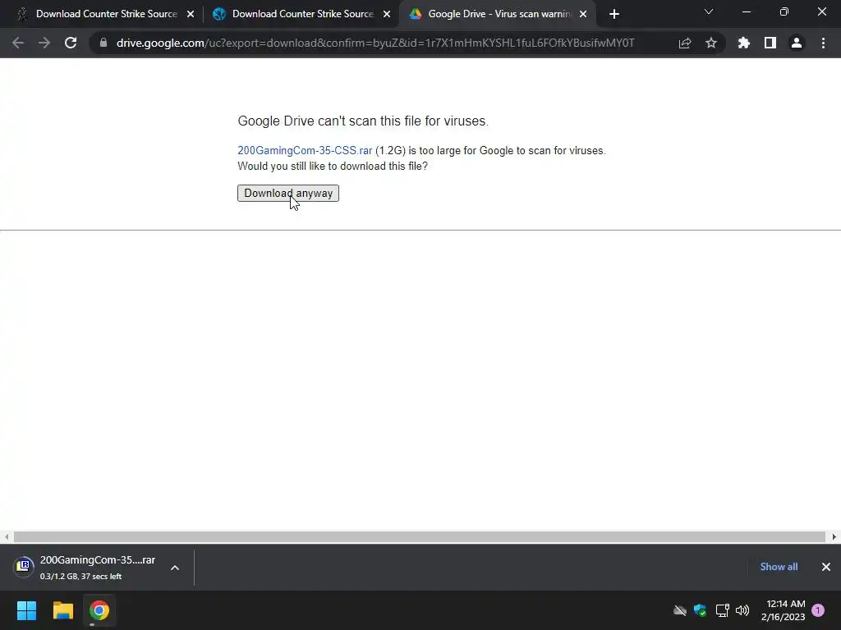The height and width of the screenshot is (630, 841).
Task: Show all downloads
Action: point(779,567)
